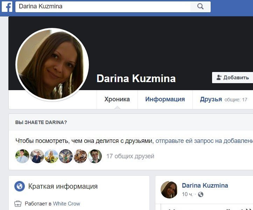Screen dimensions: 253x210
Task: Open the large round profile photo
Action: point(52,65)
